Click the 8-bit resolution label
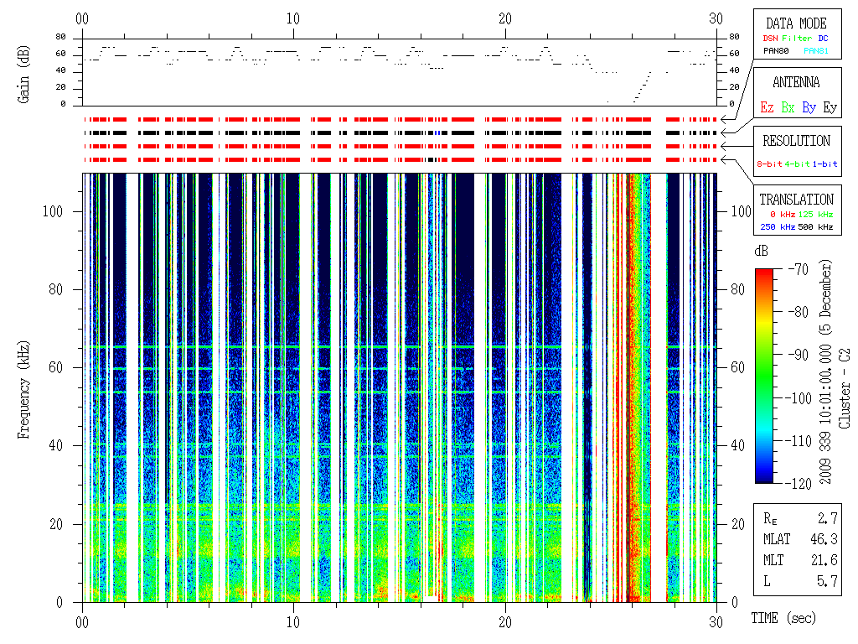Viewport: 858px width, 644px height. pos(770,164)
